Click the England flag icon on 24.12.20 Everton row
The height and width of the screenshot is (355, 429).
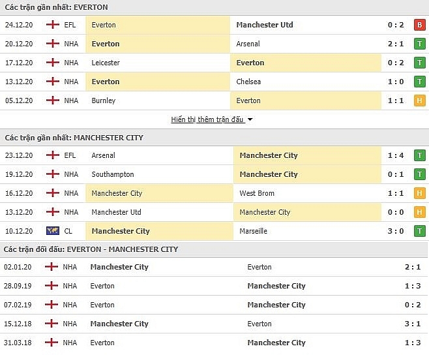click(x=53, y=25)
